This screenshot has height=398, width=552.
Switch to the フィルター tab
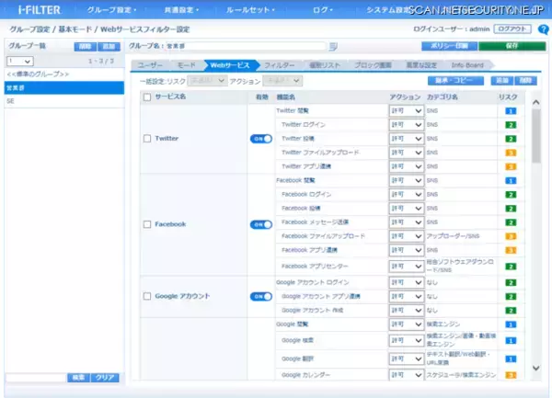[x=280, y=66]
